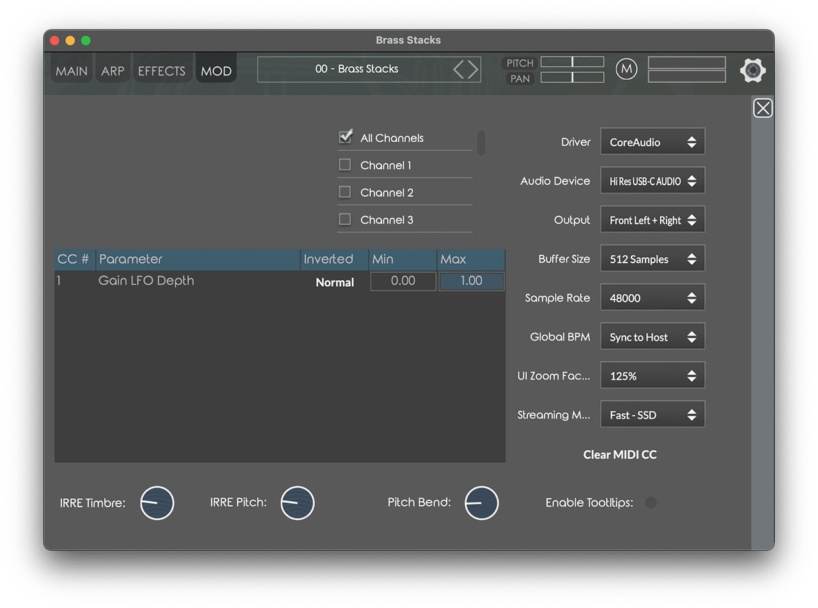
Task: Switch to the EFFECTS tab
Action: coord(161,71)
